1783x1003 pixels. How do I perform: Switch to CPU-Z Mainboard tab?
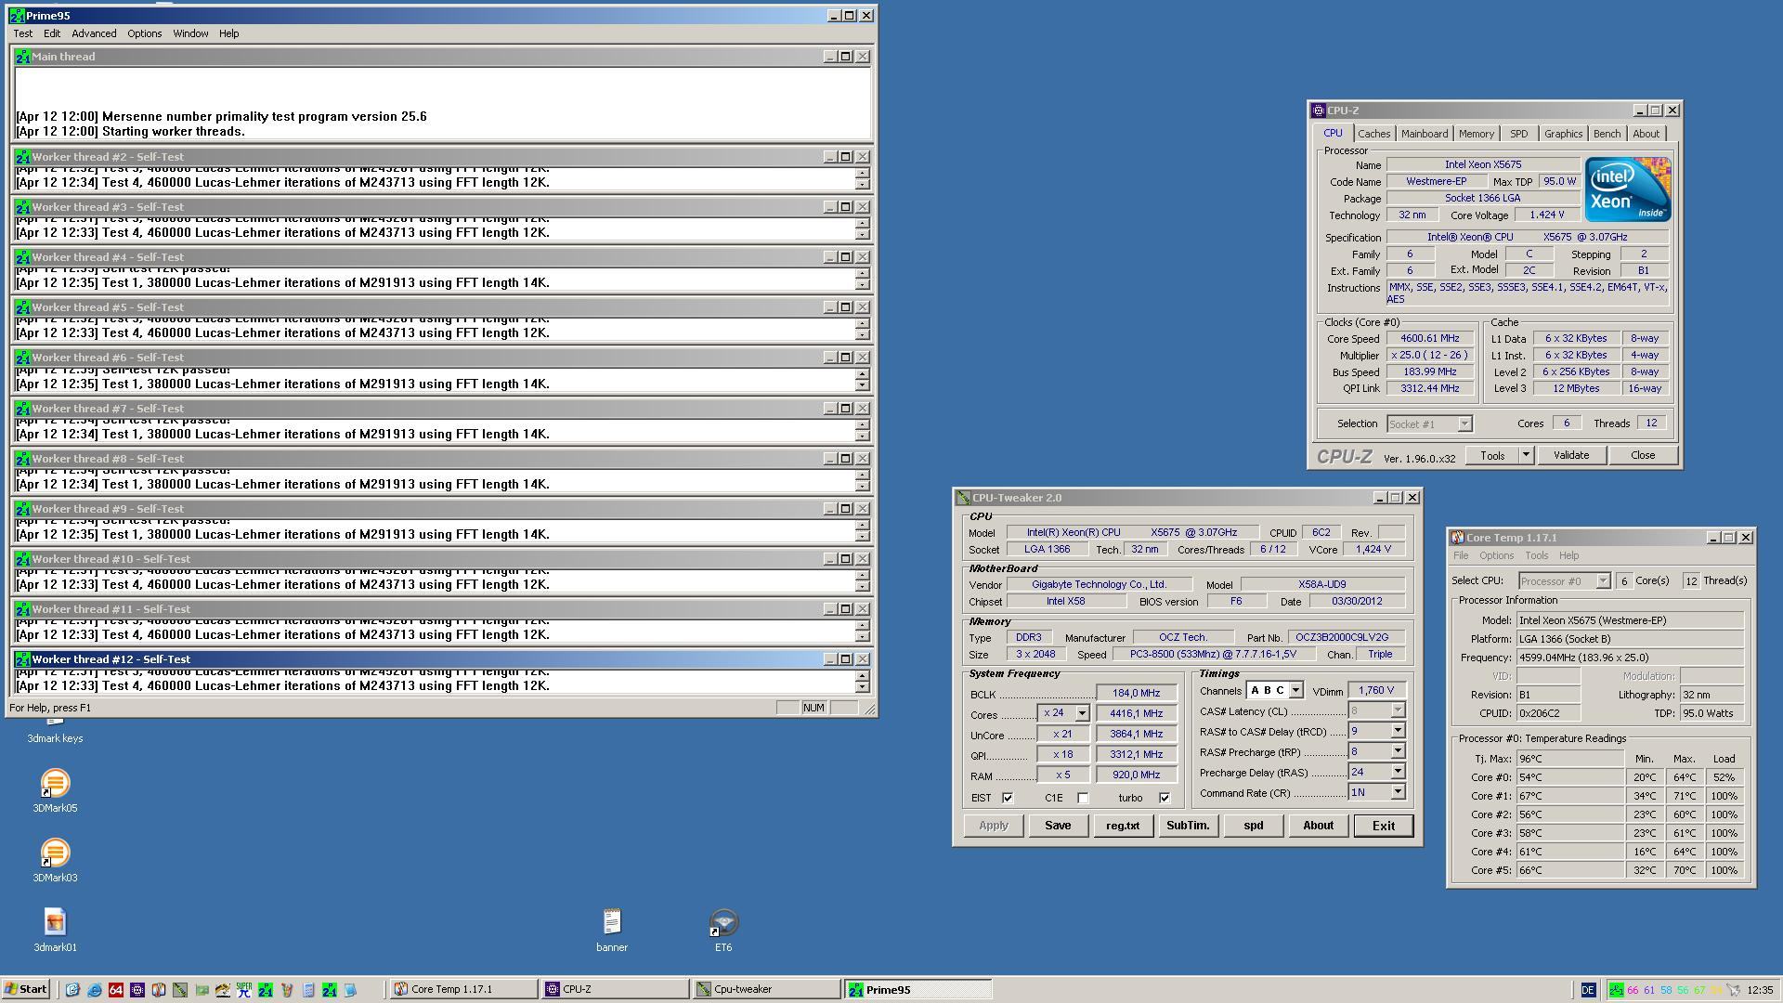[1424, 134]
